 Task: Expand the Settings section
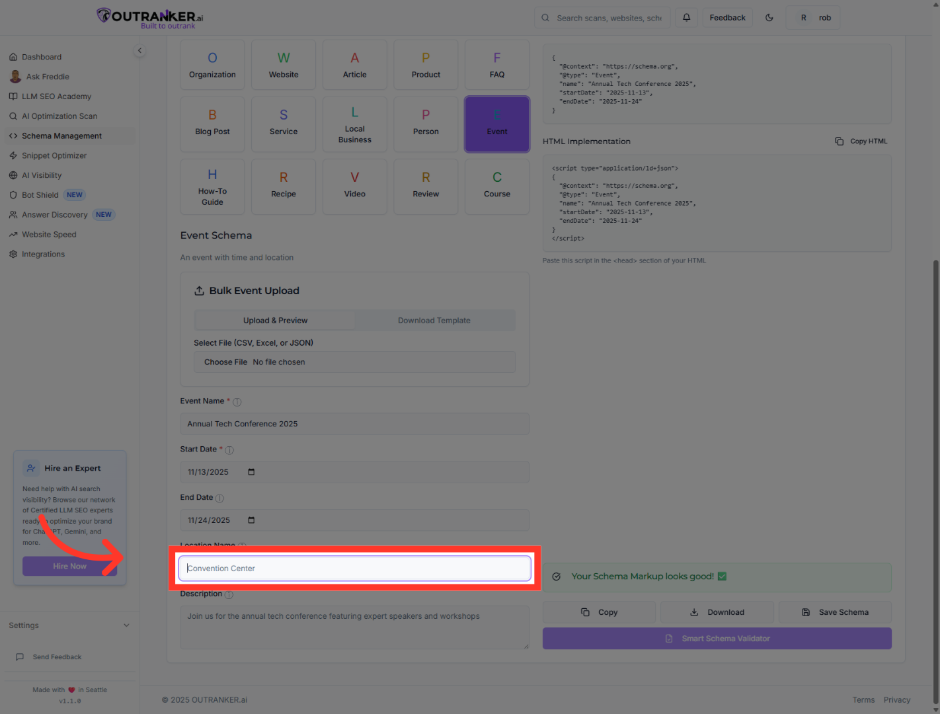coord(69,625)
